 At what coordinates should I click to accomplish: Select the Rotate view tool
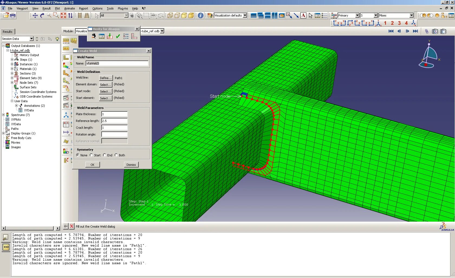tap(42, 15)
